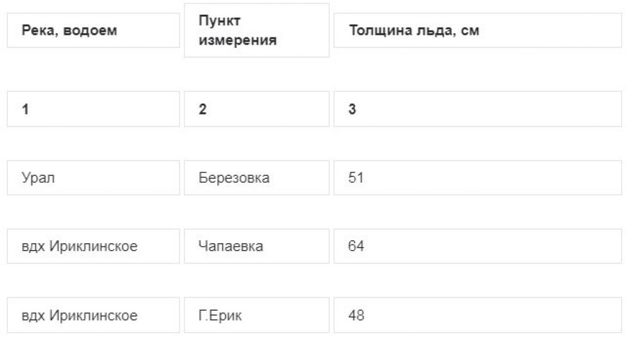The image size is (628, 337).
Task: Select the column number 3 cell
Action: [477, 109]
